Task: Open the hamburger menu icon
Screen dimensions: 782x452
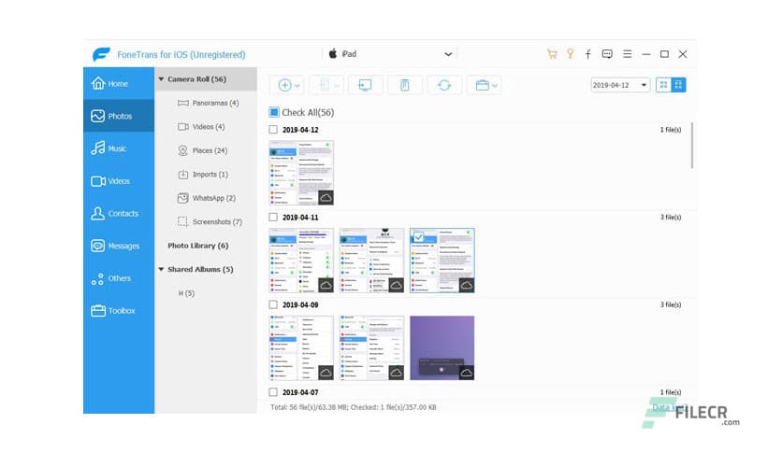Action: (x=628, y=54)
